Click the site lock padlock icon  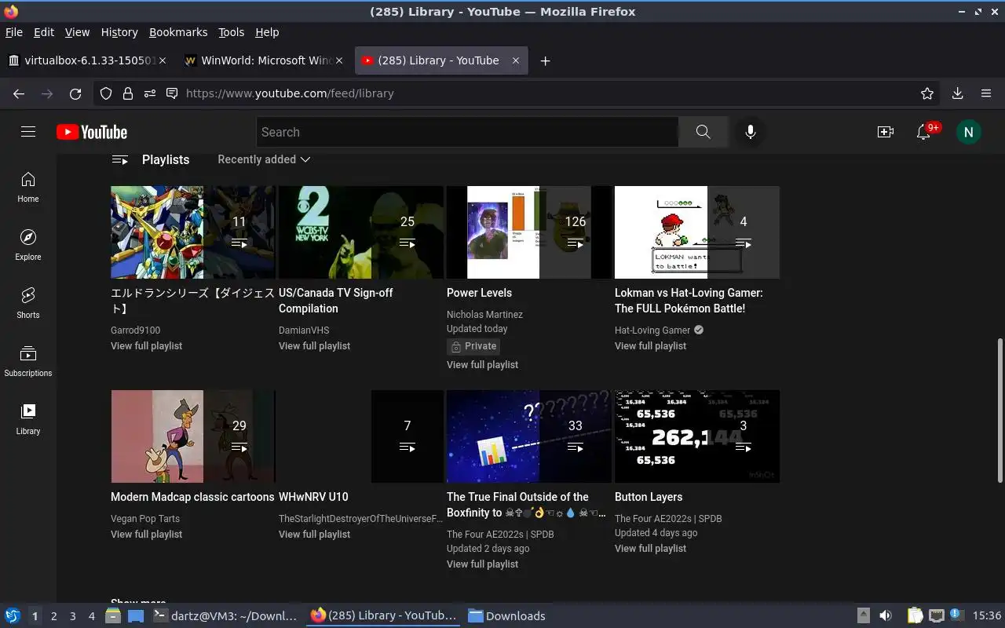click(x=127, y=93)
